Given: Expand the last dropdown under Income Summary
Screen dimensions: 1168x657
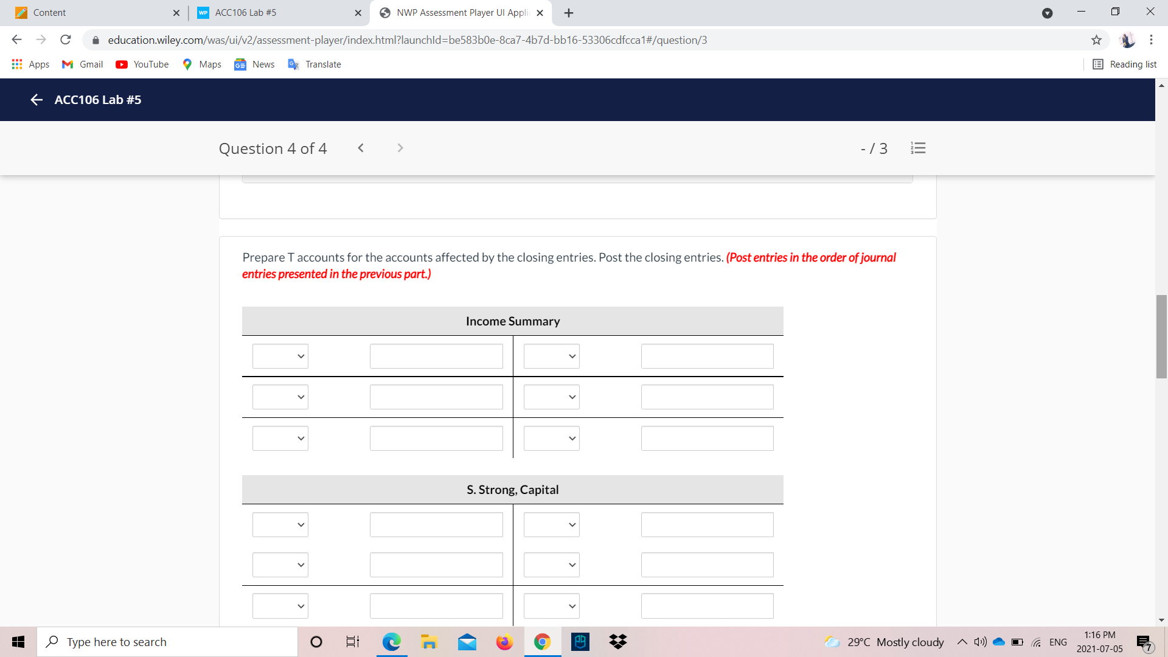Looking at the screenshot, I should point(280,438).
